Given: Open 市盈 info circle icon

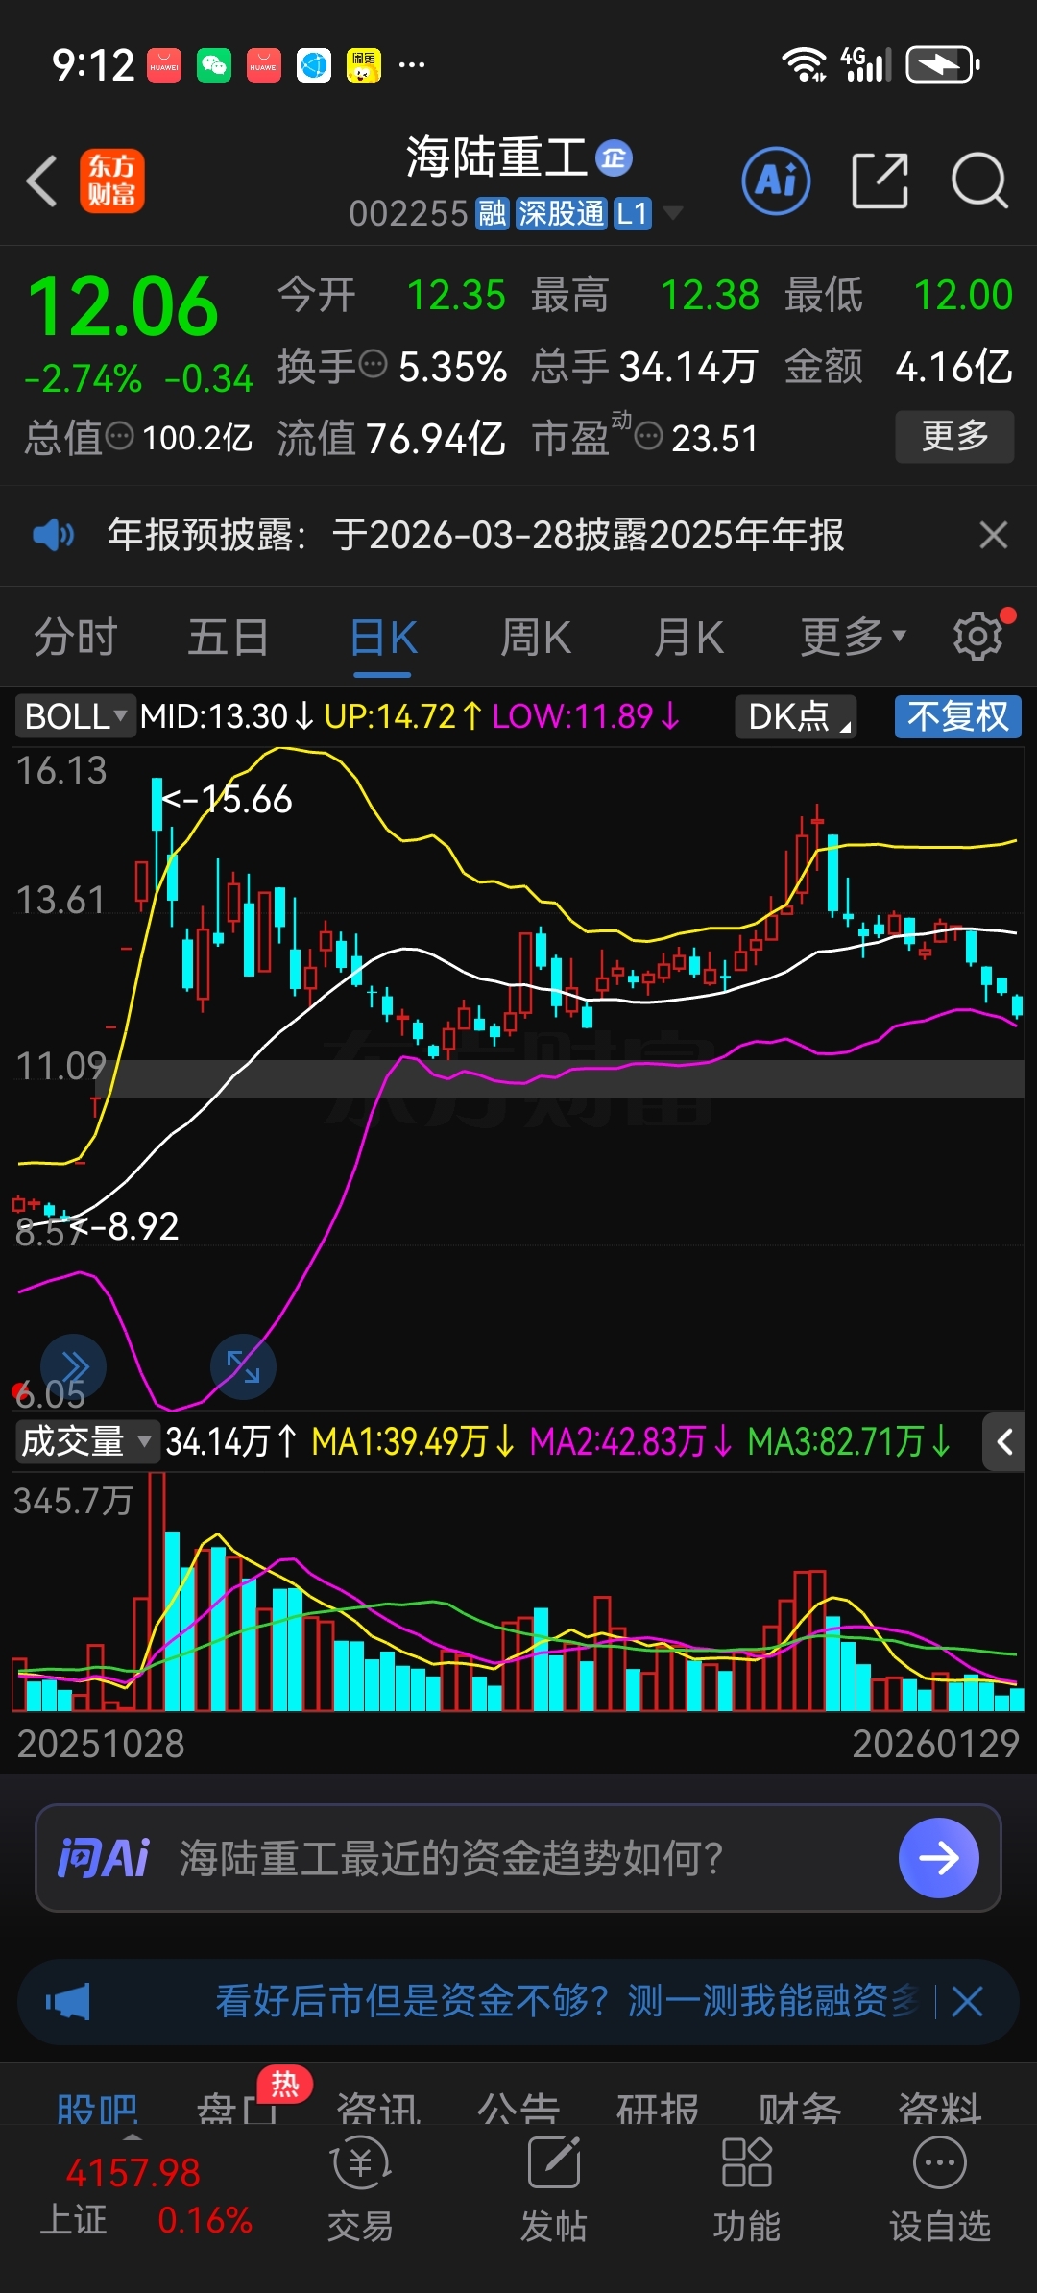Looking at the screenshot, I should [649, 437].
